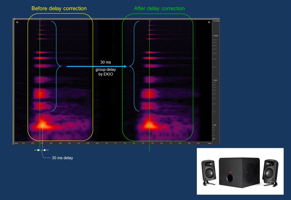The height and width of the screenshot is (200, 291).
Task: Select the yellow playhead marker at timeline start
Action: (x=15, y=19)
